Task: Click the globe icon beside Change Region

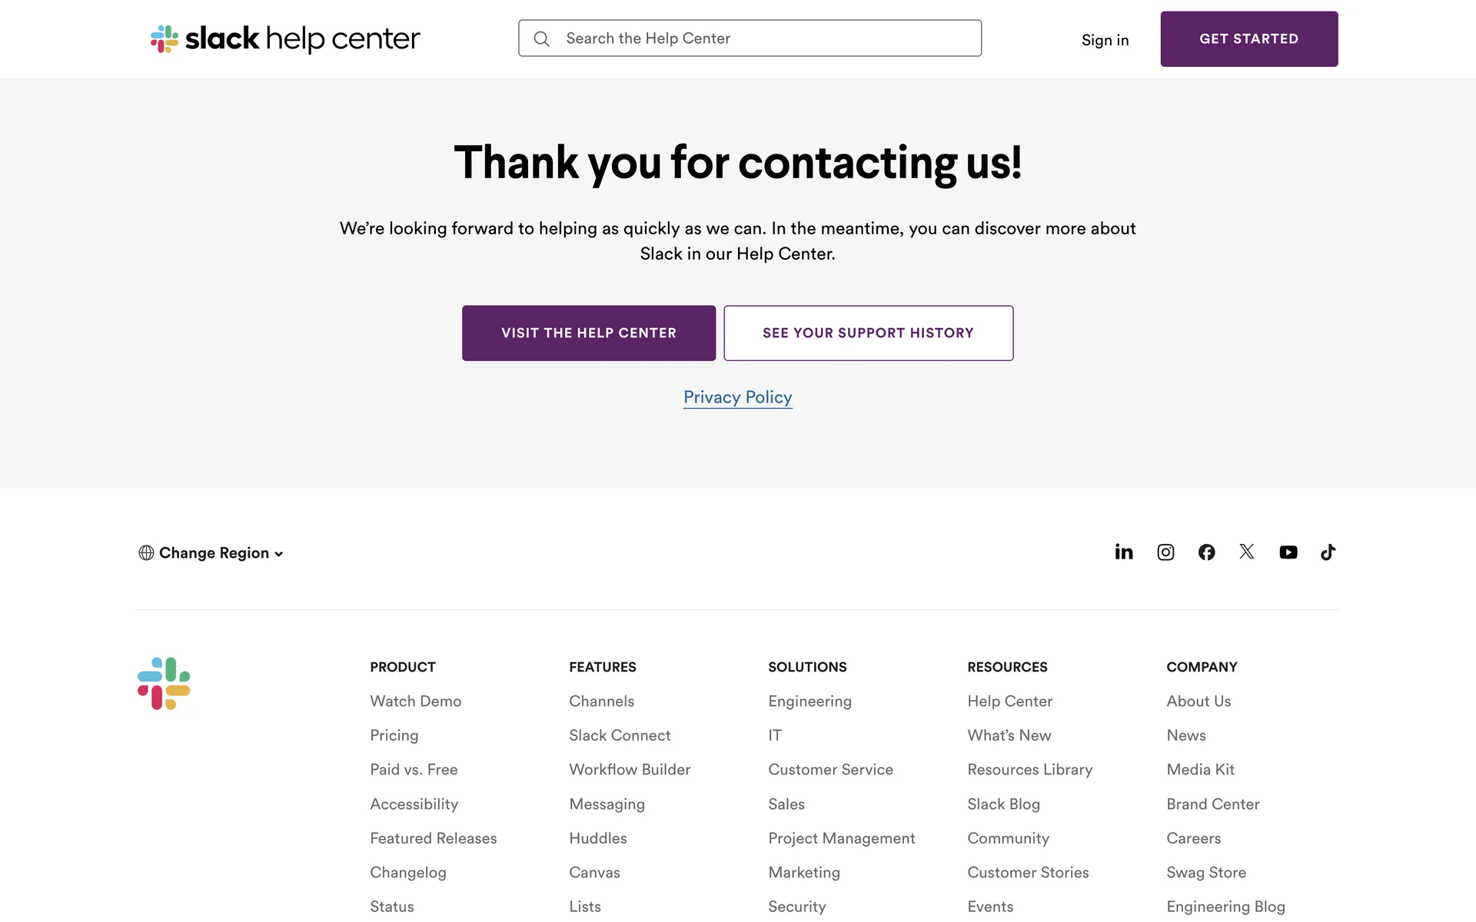Action: [146, 553]
